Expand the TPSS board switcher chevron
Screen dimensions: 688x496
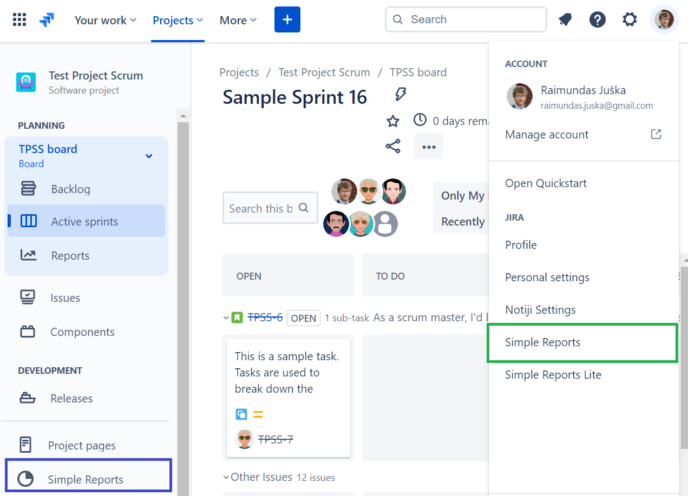pos(149,156)
